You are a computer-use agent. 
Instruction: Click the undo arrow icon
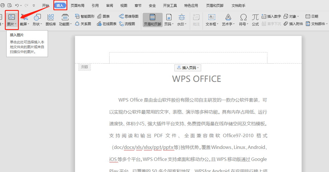[x=17, y=5]
